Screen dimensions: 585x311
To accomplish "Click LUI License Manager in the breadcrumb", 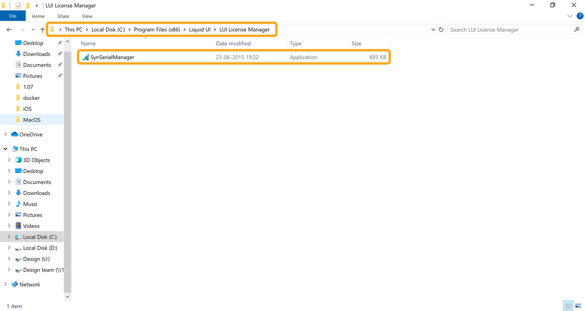I will (244, 30).
